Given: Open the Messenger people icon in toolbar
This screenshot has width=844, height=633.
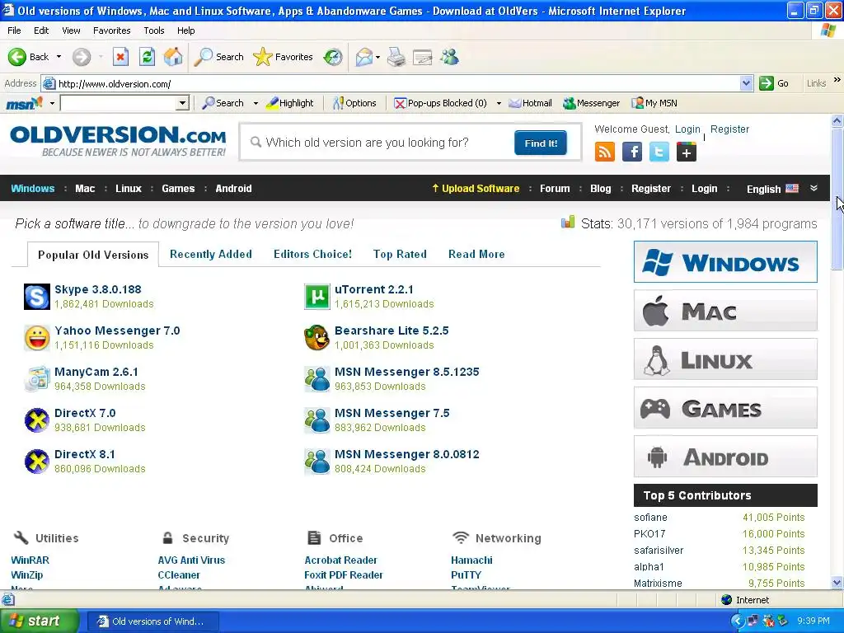Looking at the screenshot, I should pos(449,57).
